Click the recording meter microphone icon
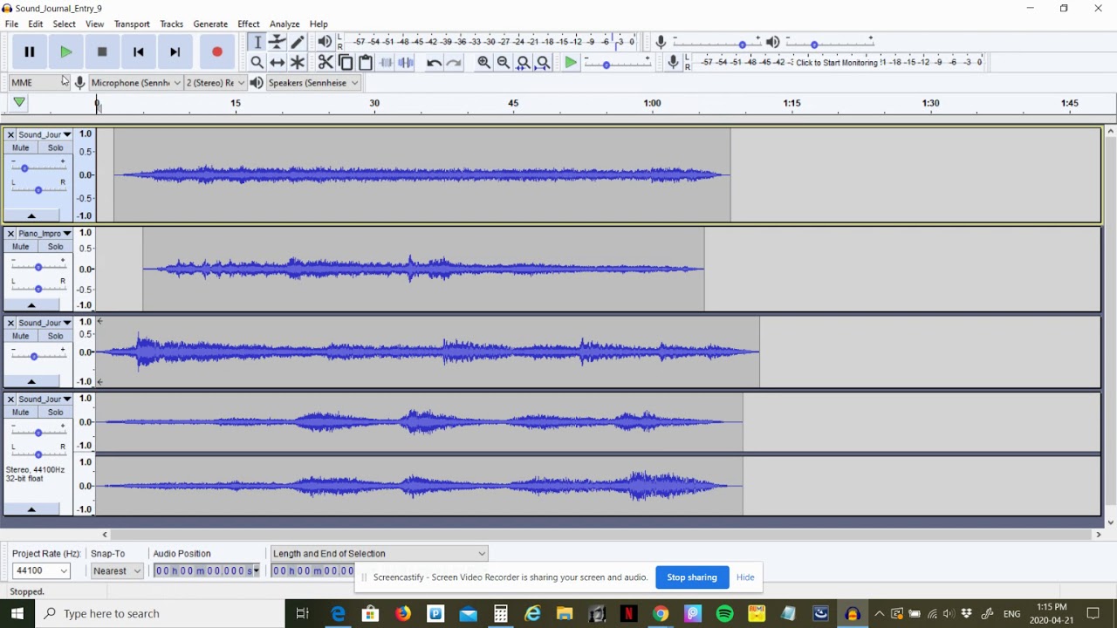This screenshot has height=628, width=1117. (x=673, y=62)
